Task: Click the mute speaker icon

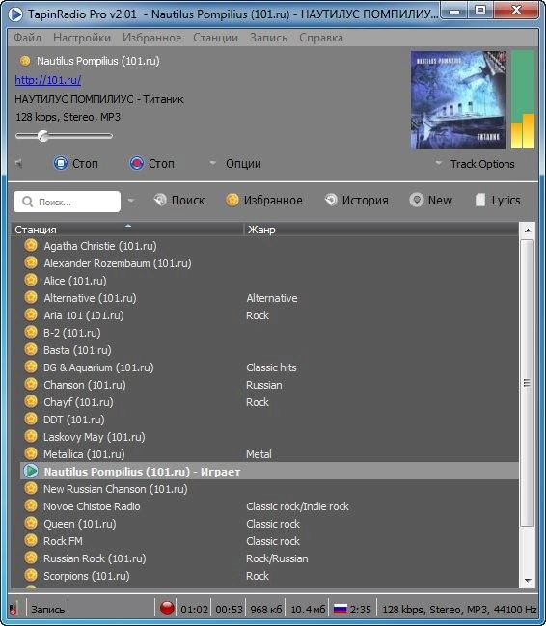Action: 18,163
